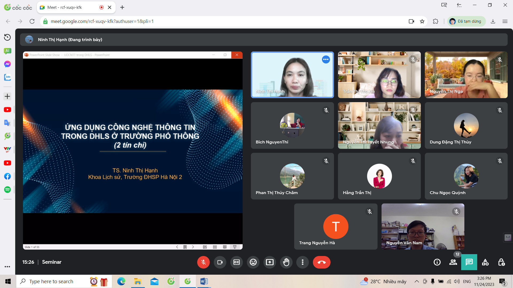Open the profile button Đã tạm dừng
This screenshot has height=288, width=513.
point(467,21)
